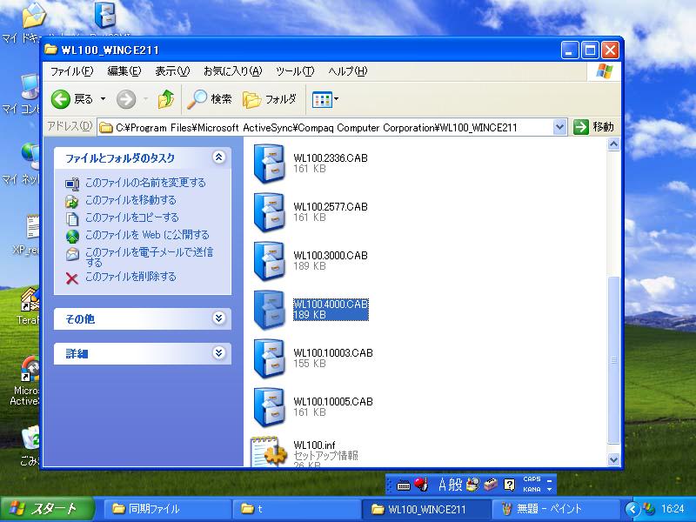Select the WL100.3000.CAB cabinet icon
Screen dimensions: 696x522
click(269, 261)
